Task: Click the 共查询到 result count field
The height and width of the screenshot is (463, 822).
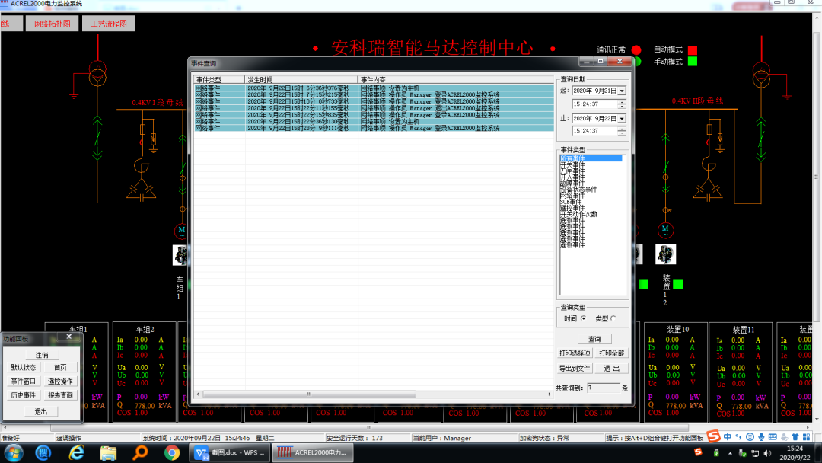Action: 604,388
